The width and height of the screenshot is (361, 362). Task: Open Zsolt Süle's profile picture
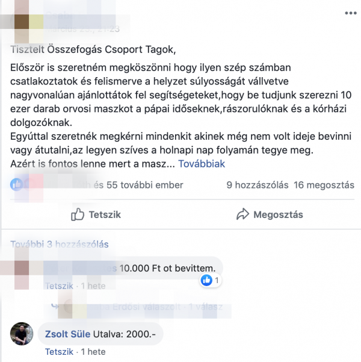tap(22, 334)
